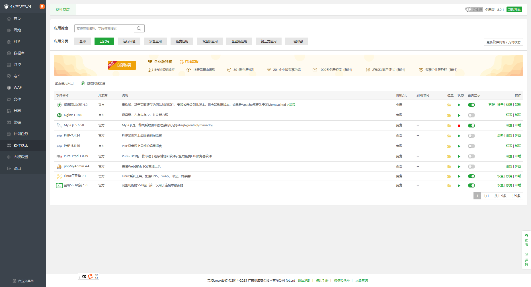Open 堡塔网站加速 recent-use shortcut
Image resolution: width=531 pixels, height=287 pixels.
(93, 83)
